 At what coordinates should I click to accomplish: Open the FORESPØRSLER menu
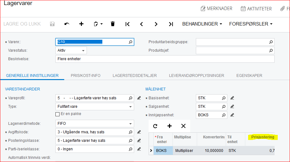[x=251, y=24]
